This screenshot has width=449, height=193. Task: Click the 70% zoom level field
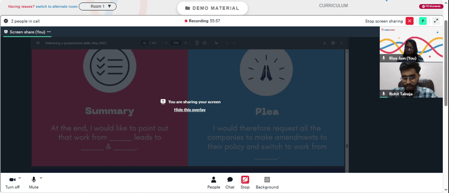pyautogui.click(x=176, y=43)
